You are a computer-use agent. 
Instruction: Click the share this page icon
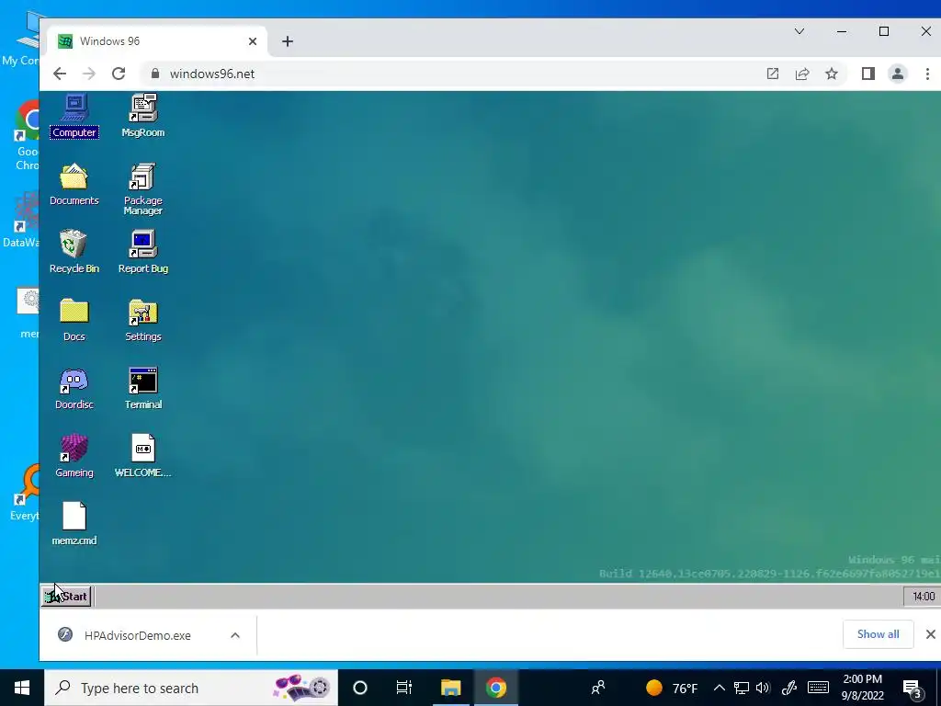pyautogui.click(x=801, y=74)
